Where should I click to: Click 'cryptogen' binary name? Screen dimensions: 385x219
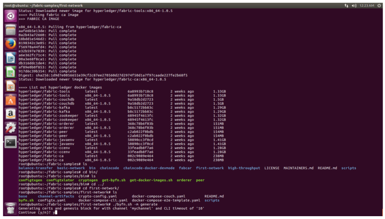88,180
